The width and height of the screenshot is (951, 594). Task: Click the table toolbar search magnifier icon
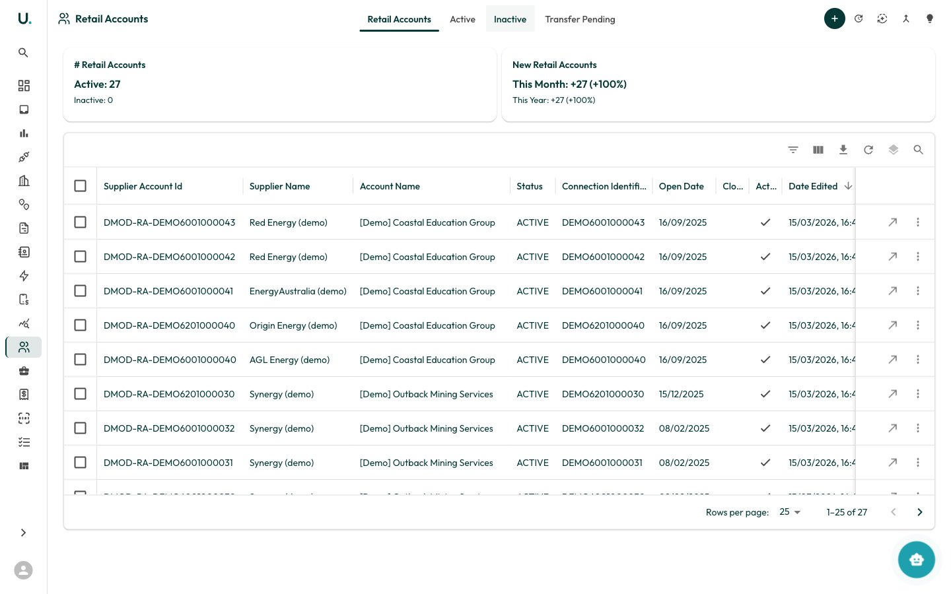click(919, 150)
